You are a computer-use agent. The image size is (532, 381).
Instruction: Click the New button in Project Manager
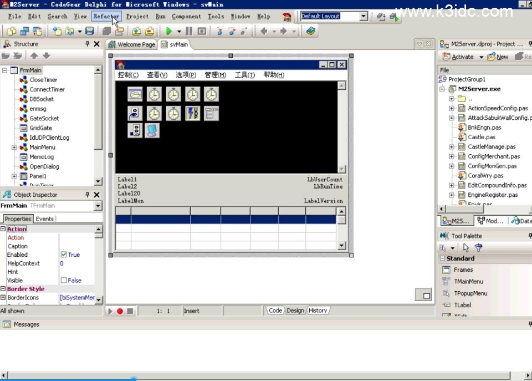[498, 57]
